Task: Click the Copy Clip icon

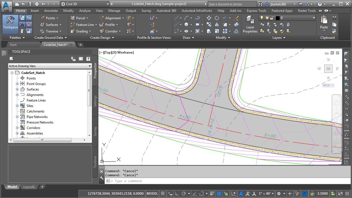Action: [334, 24]
